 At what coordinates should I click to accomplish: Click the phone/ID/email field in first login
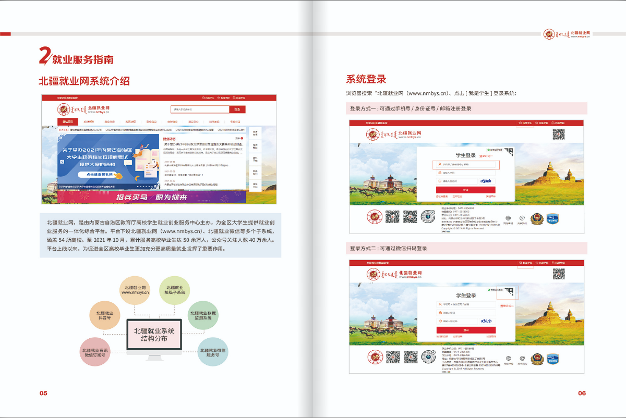coord(466,165)
